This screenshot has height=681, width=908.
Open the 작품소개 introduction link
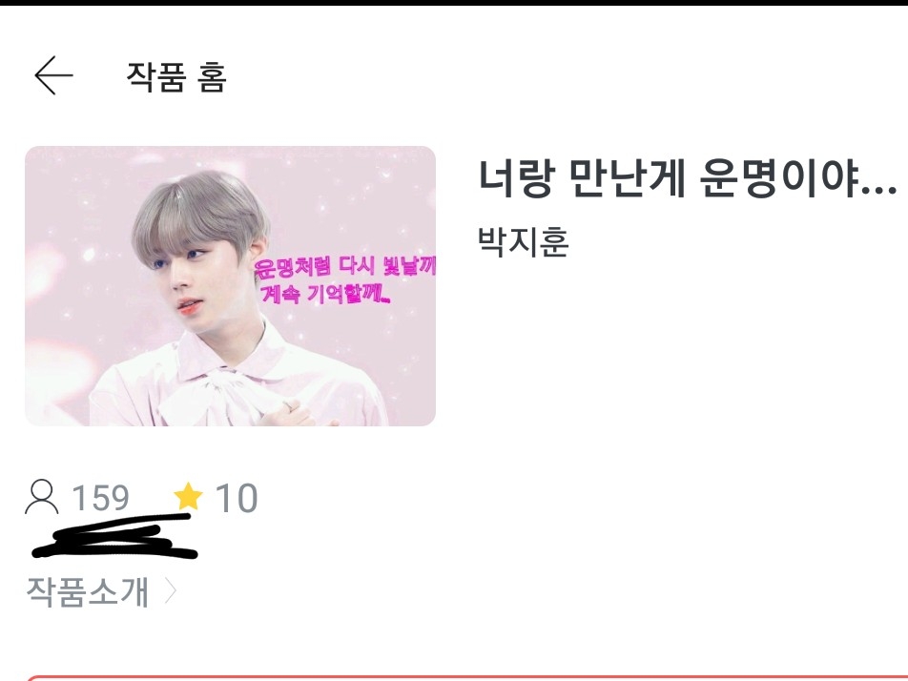click(x=88, y=591)
